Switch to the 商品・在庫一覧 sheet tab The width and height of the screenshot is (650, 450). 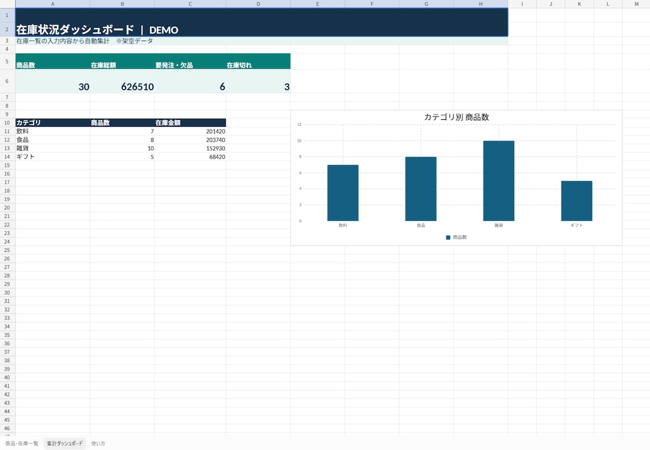point(22,443)
